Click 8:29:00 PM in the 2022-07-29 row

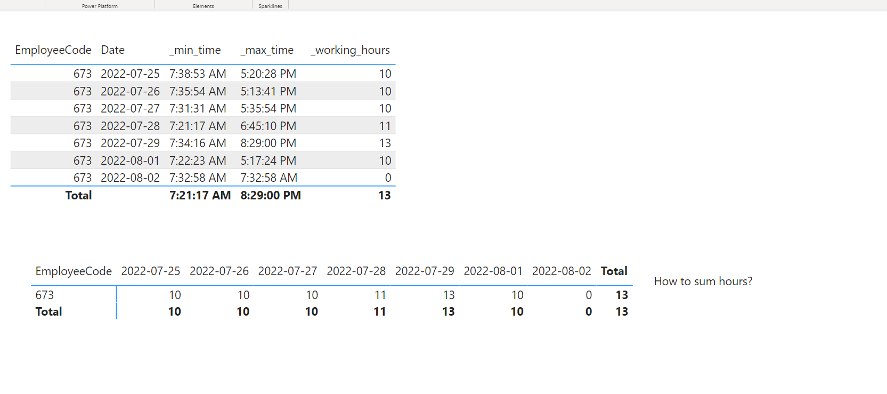(268, 143)
